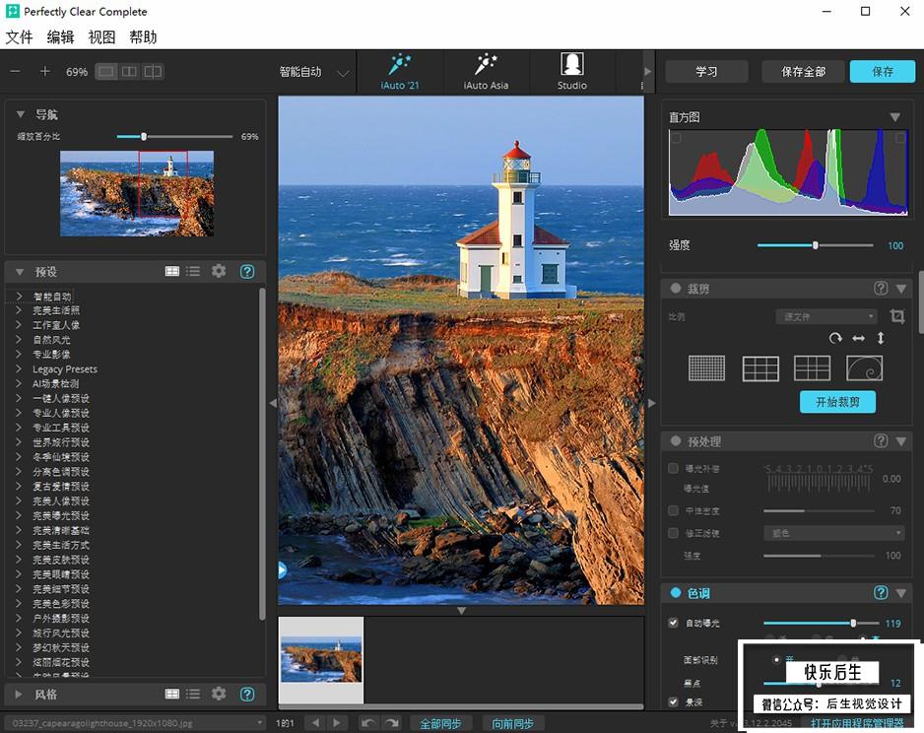Viewport: 924px width, 733px height.
Task: Click the 学习 button
Action: click(x=706, y=71)
